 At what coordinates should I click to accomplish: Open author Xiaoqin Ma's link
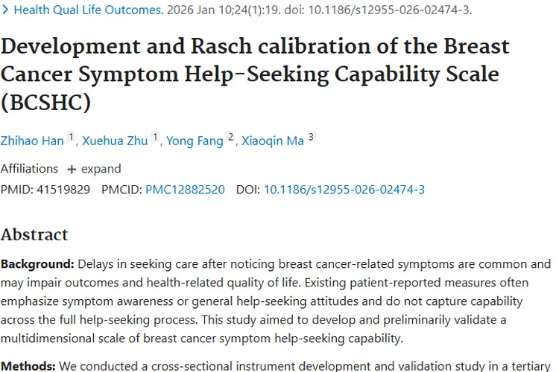[x=273, y=141]
